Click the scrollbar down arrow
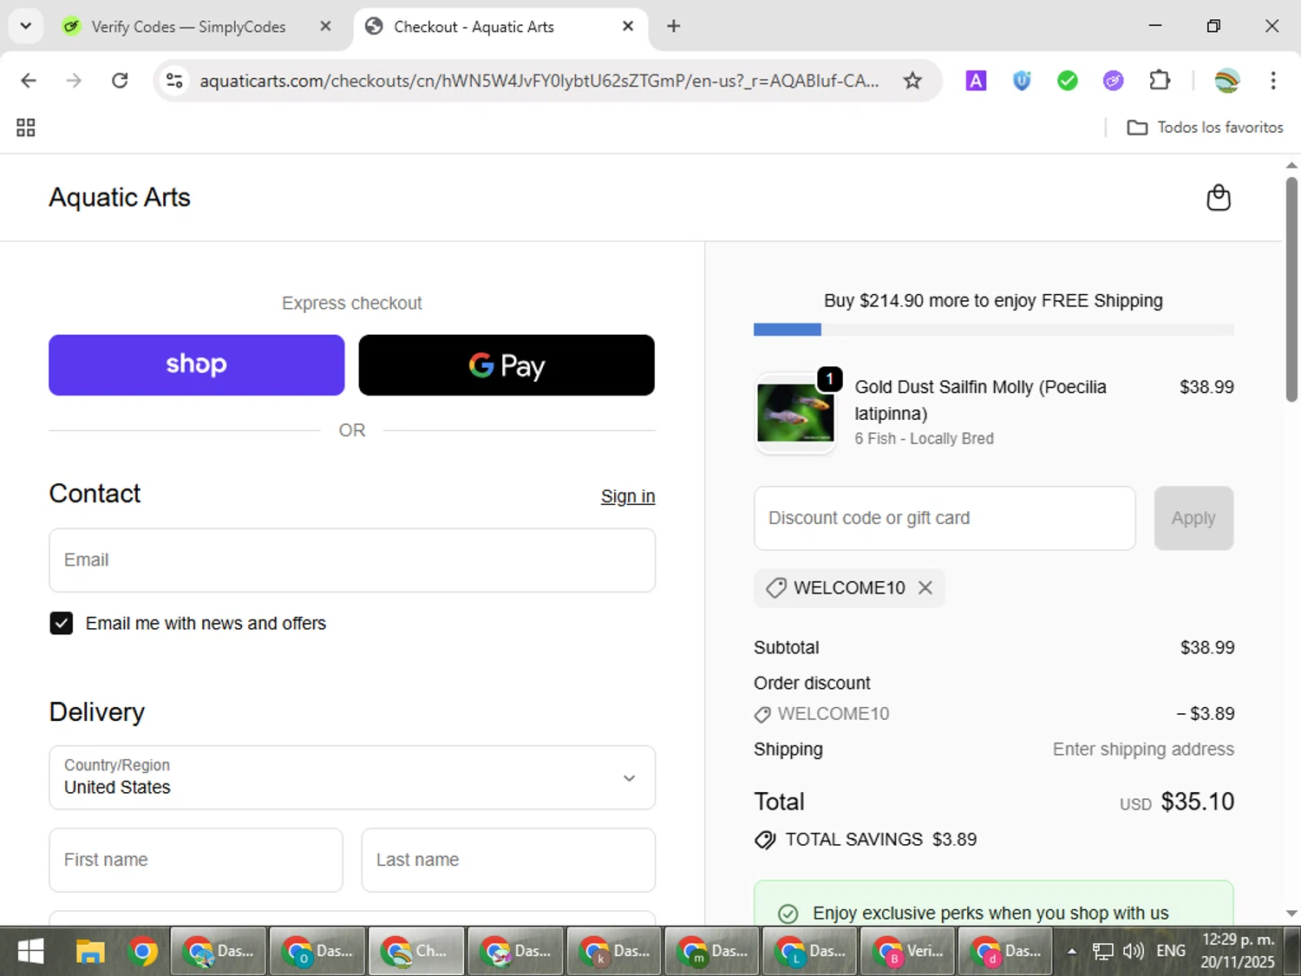Screen dimensions: 1301x976 1291,913
